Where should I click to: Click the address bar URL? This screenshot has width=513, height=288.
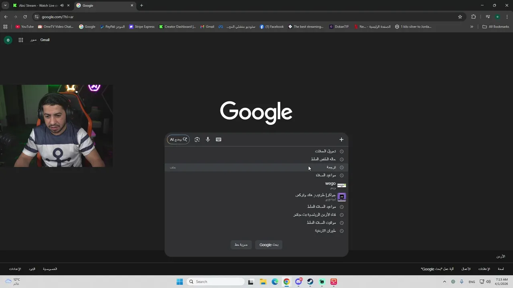click(58, 17)
